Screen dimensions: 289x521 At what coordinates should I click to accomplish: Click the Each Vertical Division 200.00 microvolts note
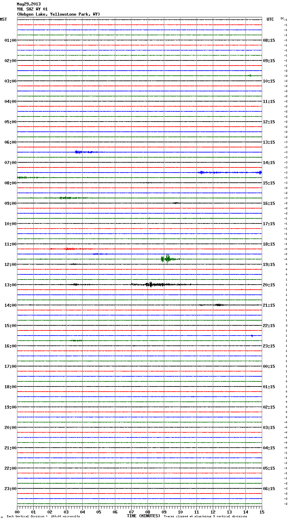(x=43, y=517)
